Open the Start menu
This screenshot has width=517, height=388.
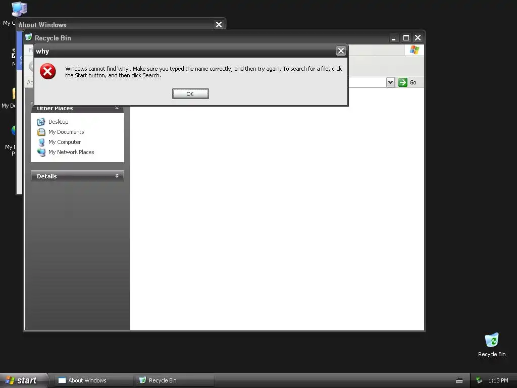[23, 380]
